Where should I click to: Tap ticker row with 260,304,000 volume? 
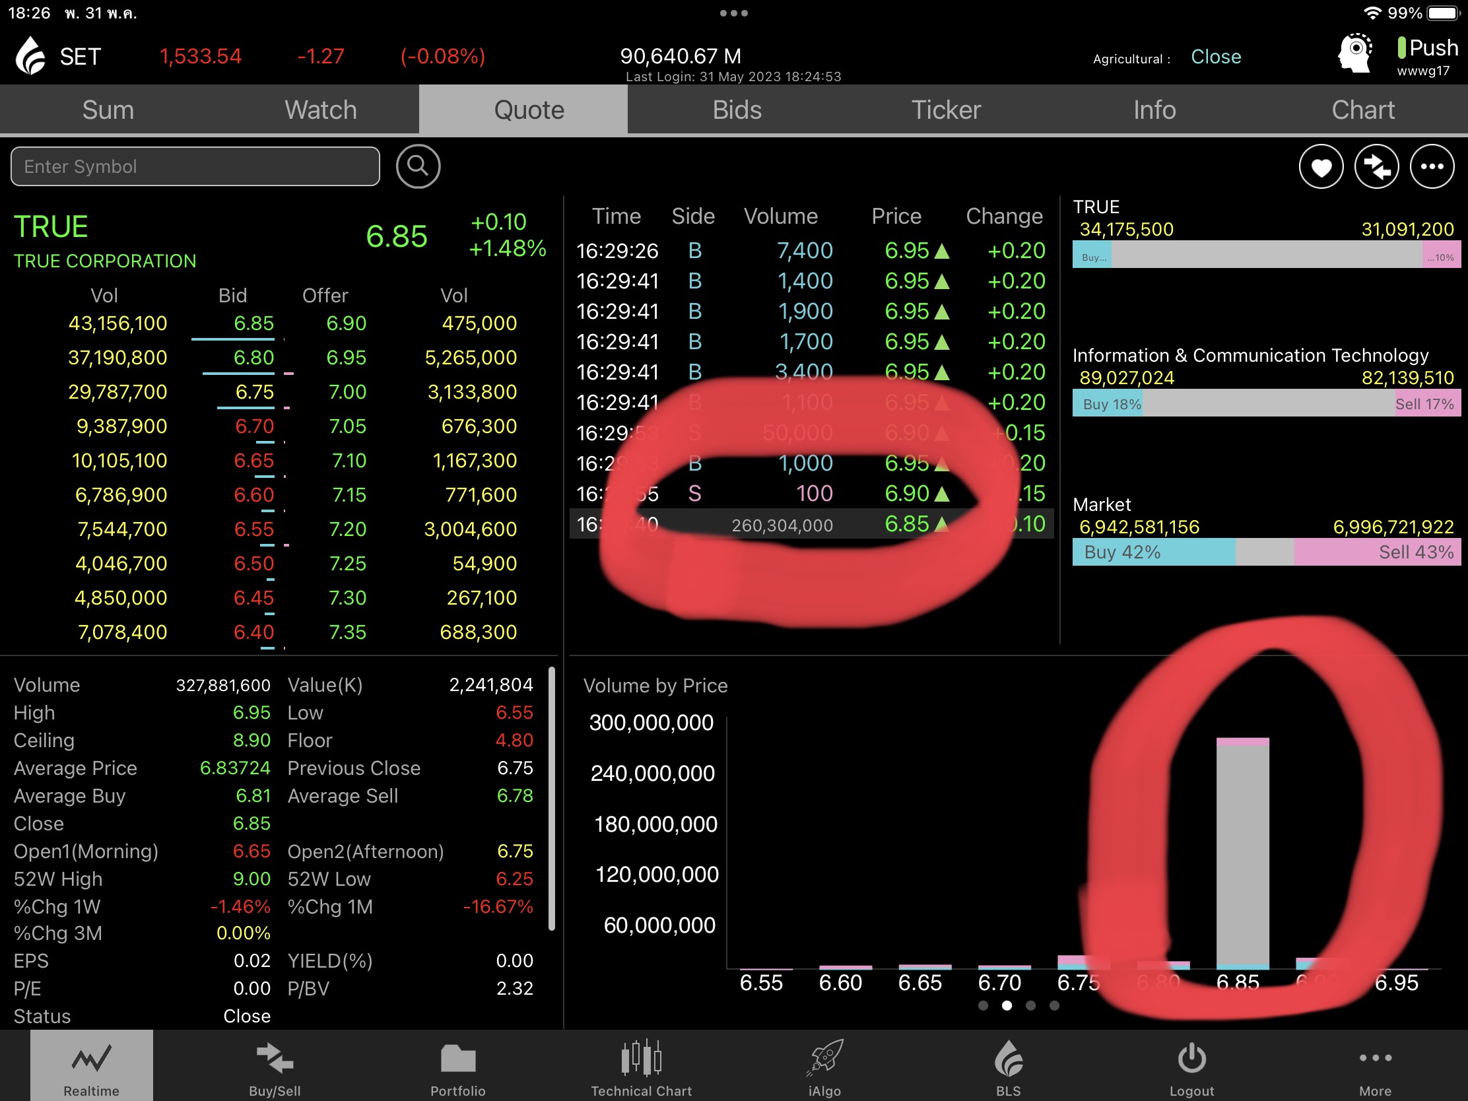(811, 524)
